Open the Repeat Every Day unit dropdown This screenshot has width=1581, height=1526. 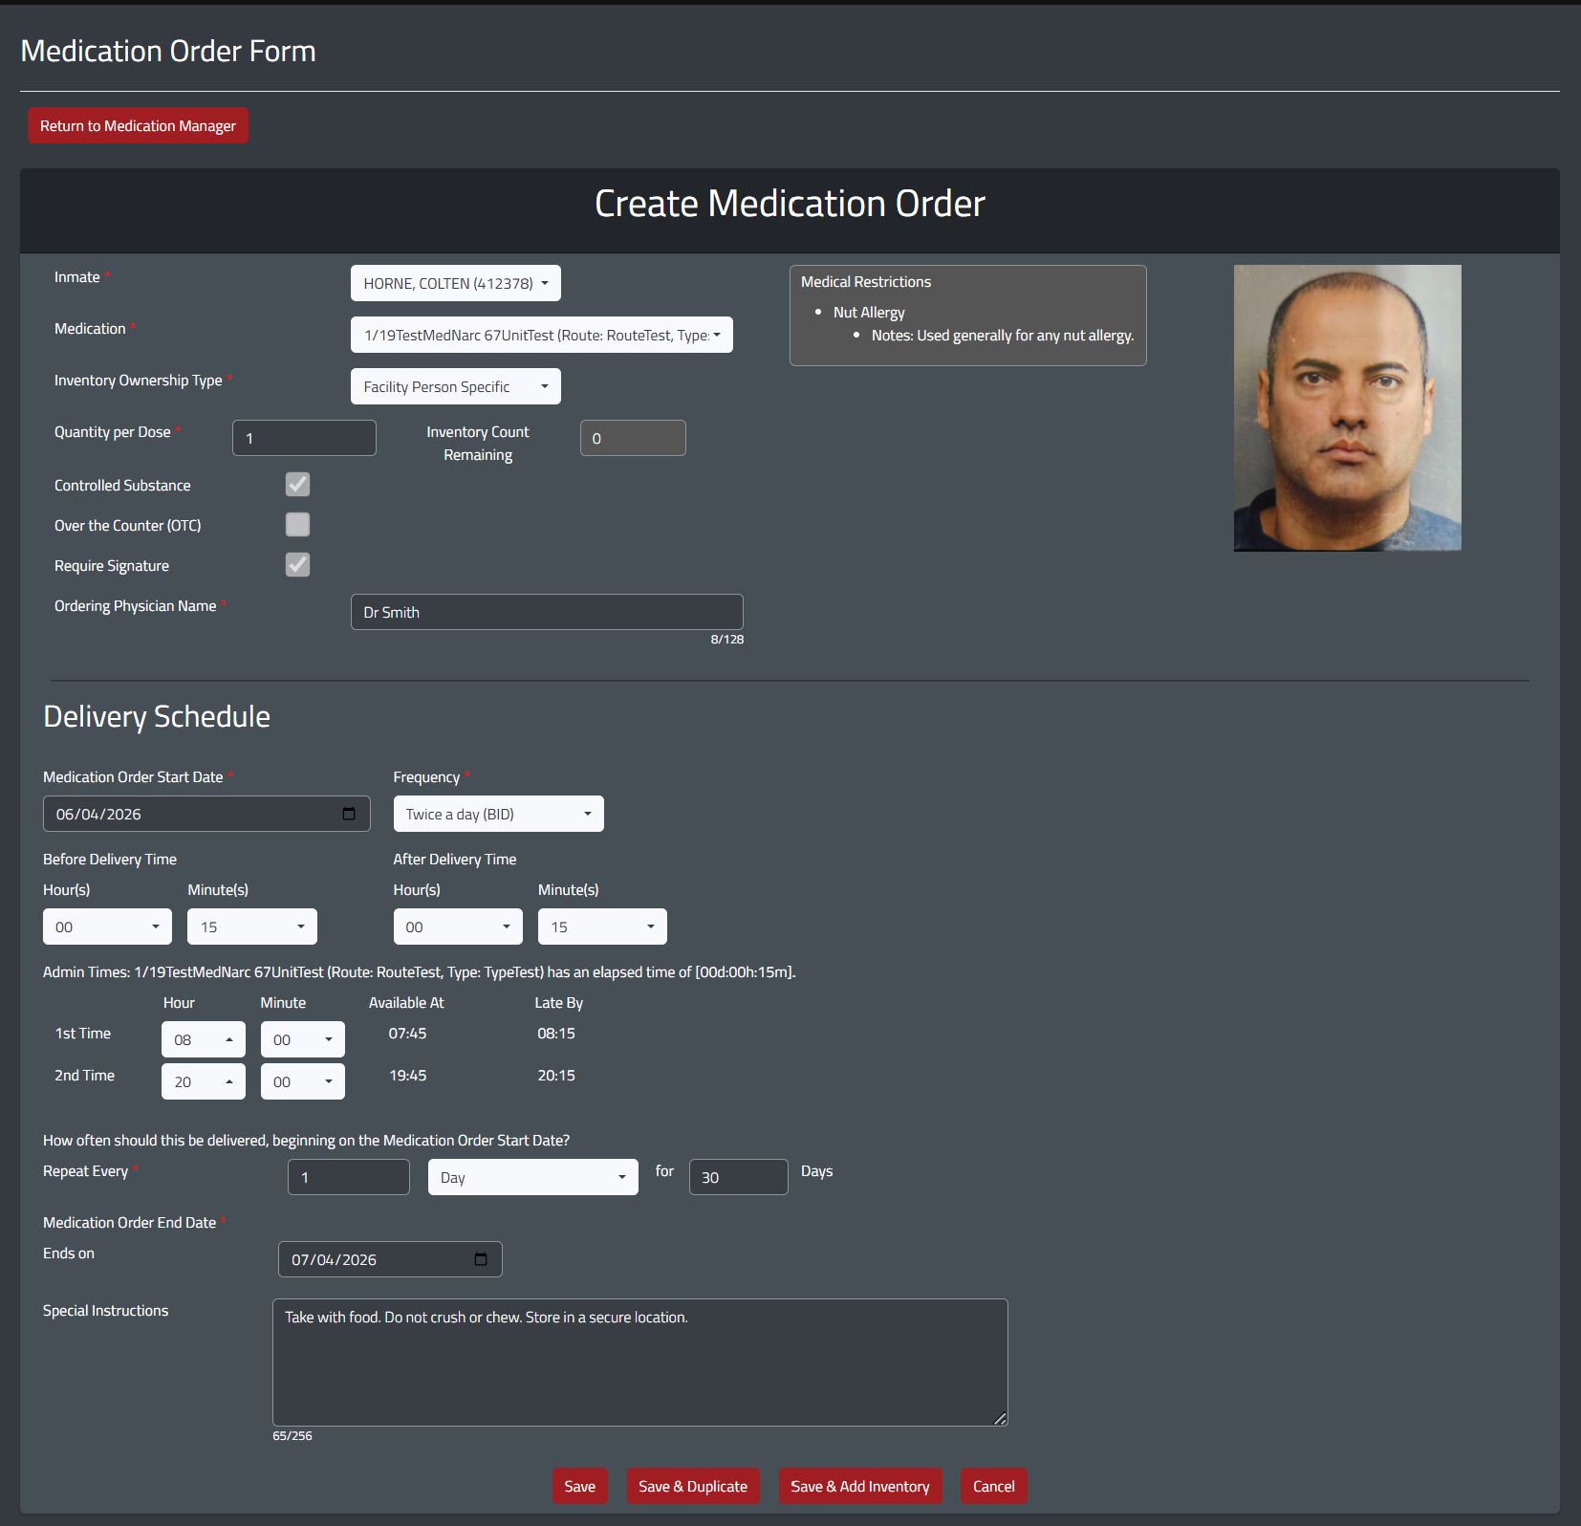tap(532, 1177)
